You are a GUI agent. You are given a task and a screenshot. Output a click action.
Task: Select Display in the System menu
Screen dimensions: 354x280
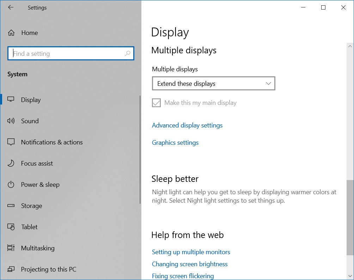click(x=31, y=100)
